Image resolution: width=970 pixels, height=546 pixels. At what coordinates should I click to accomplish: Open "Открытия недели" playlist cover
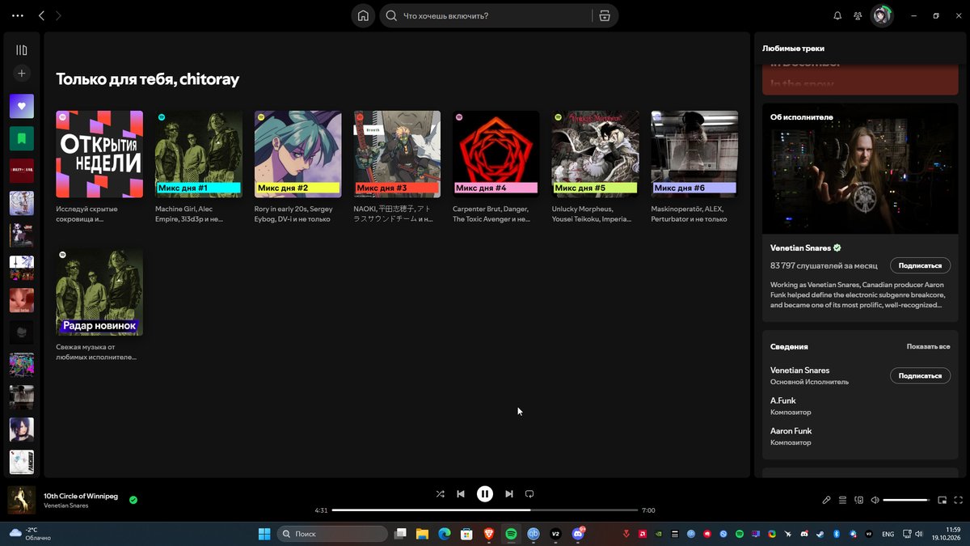pyautogui.click(x=99, y=154)
